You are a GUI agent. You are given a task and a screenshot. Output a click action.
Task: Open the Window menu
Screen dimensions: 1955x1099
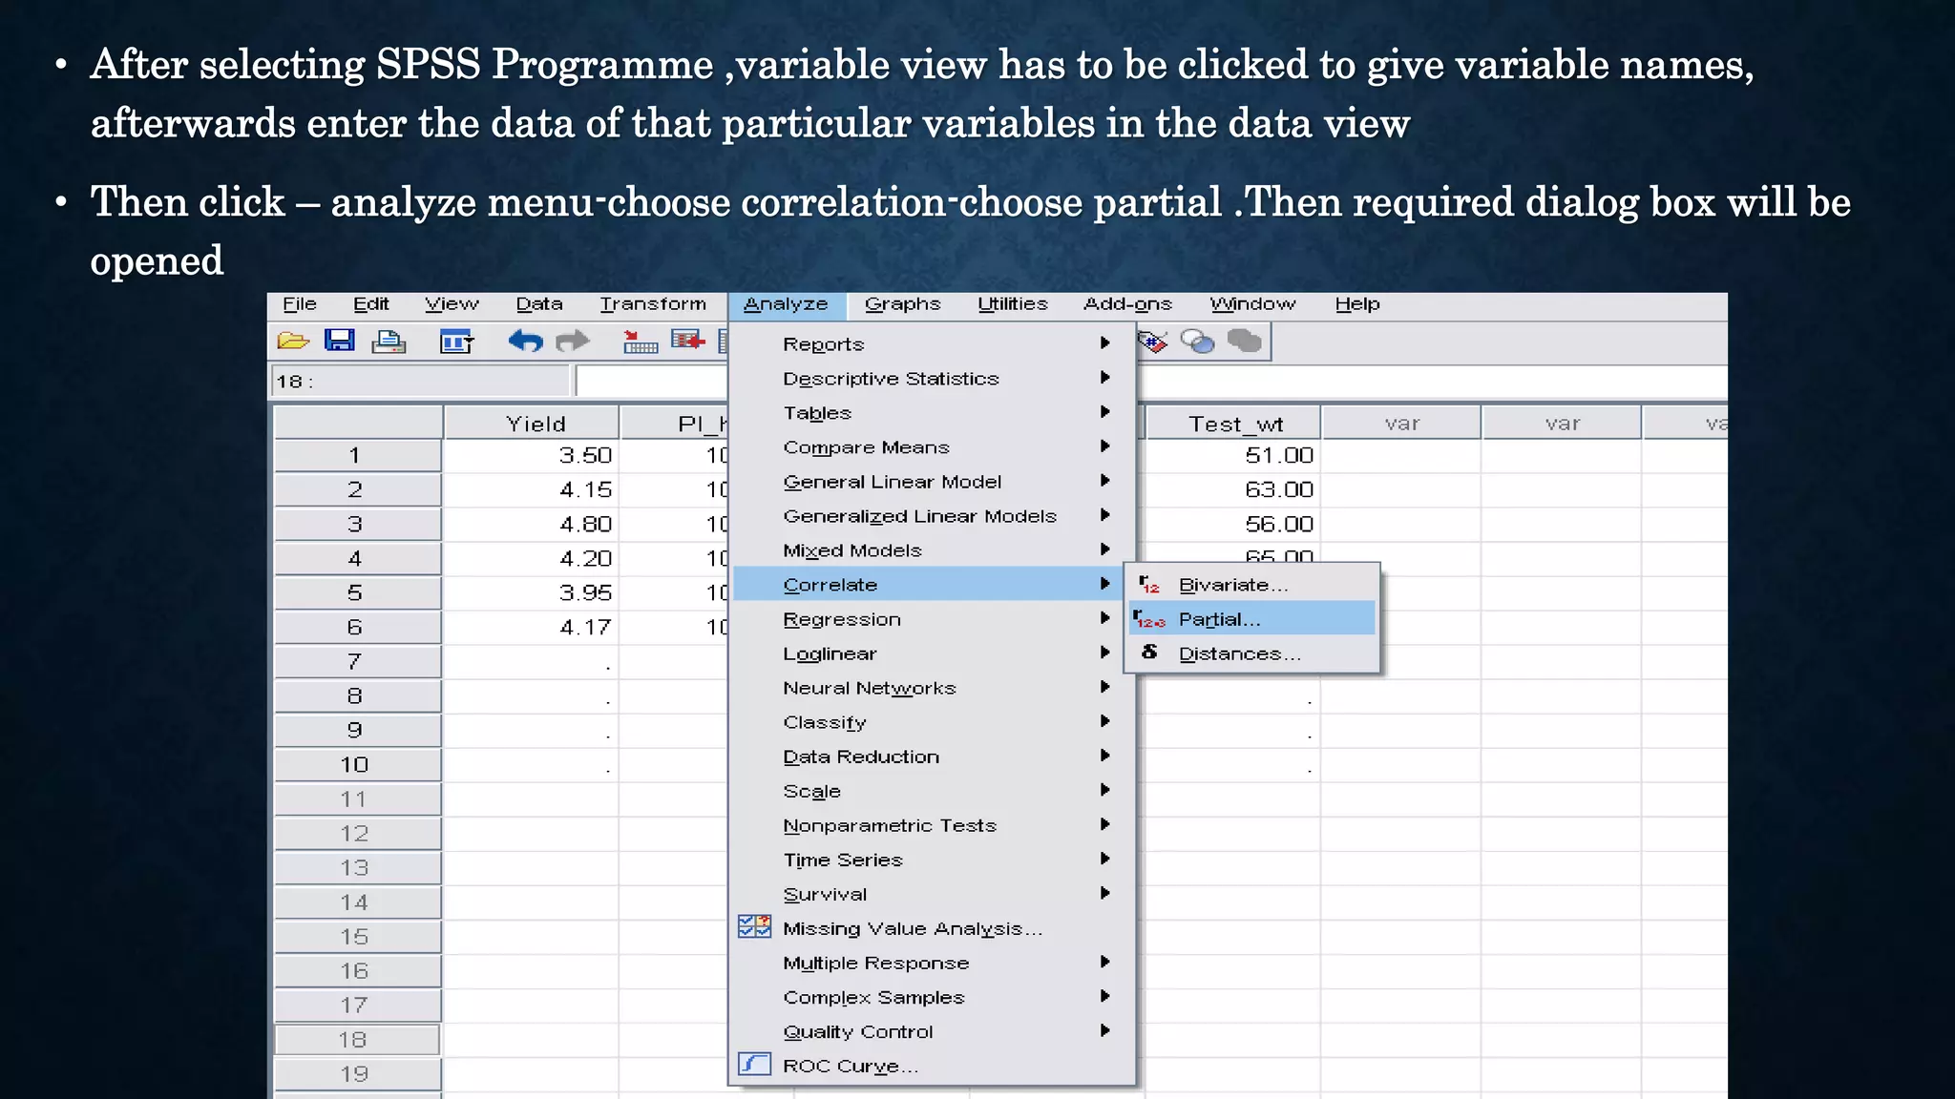coord(1252,304)
